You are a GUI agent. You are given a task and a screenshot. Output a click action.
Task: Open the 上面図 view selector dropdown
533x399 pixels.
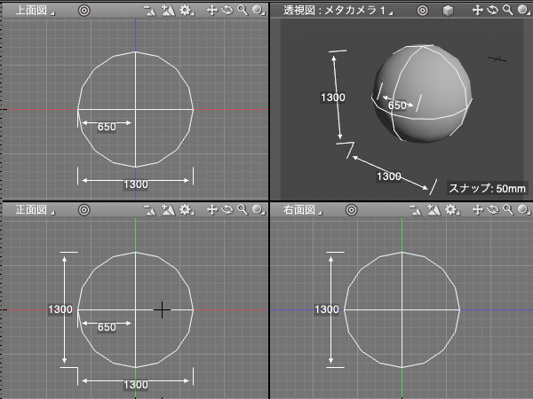click(35, 11)
